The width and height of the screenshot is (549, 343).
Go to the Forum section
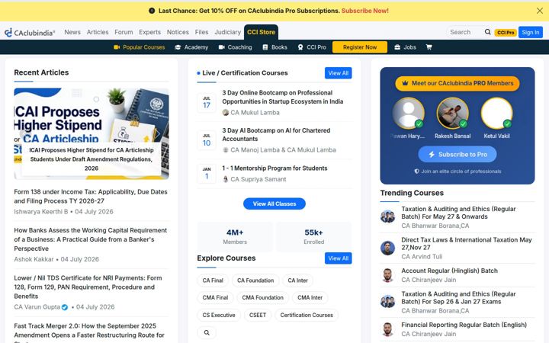(124, 32)
